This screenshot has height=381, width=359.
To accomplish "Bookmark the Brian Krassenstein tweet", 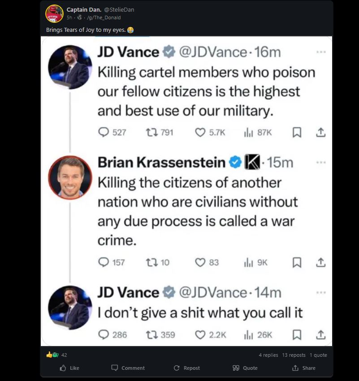I will tap(297, 263).
